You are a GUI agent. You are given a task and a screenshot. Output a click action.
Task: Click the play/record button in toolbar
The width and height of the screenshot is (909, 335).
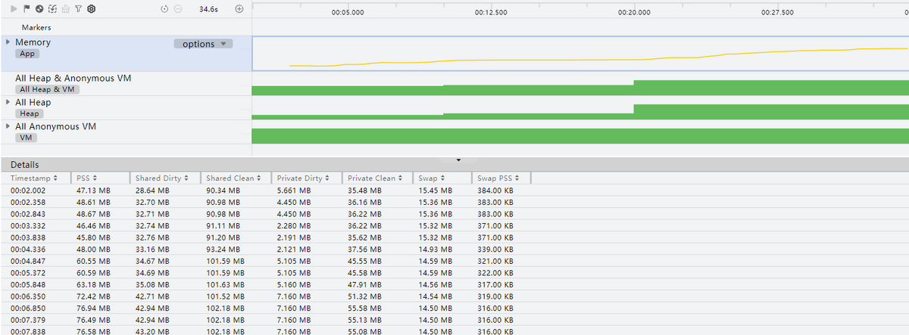14,9
